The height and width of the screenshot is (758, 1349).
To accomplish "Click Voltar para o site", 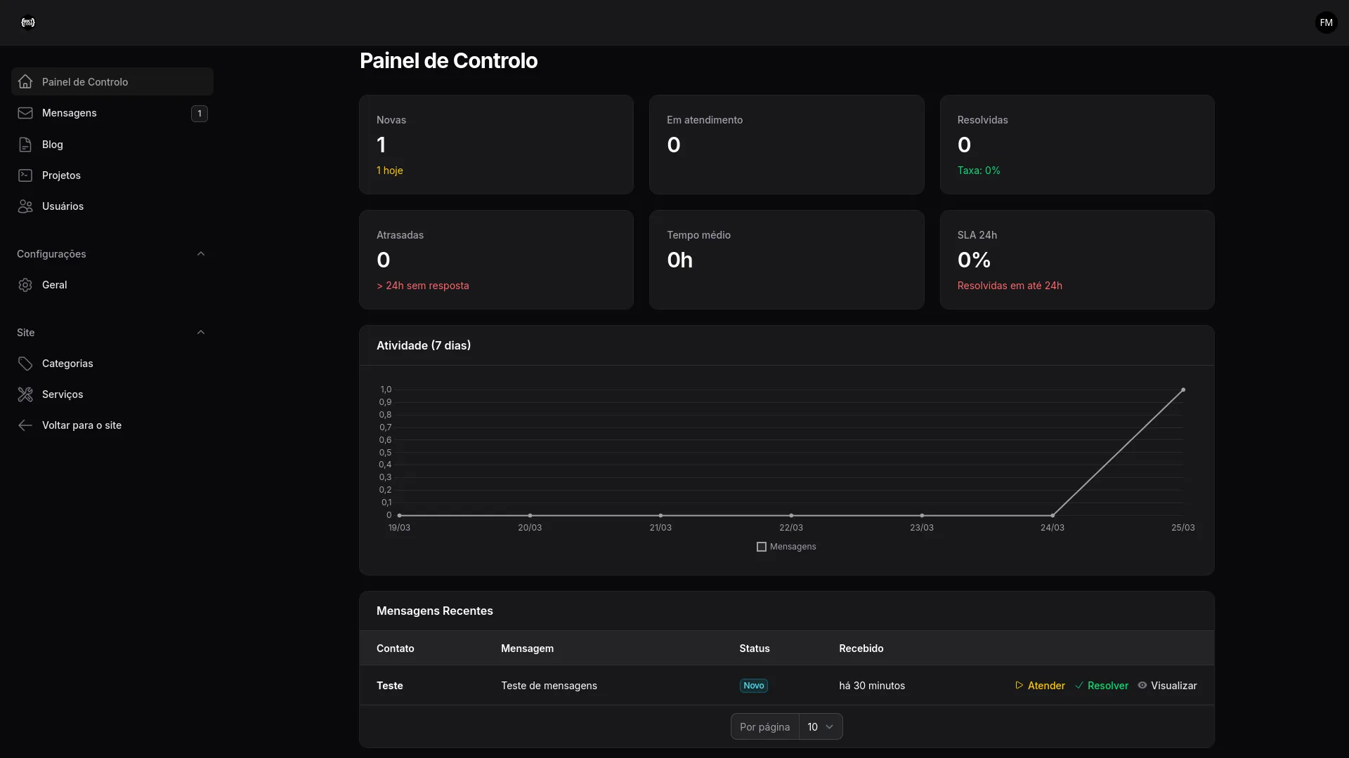I will click(x=82, y=425).
